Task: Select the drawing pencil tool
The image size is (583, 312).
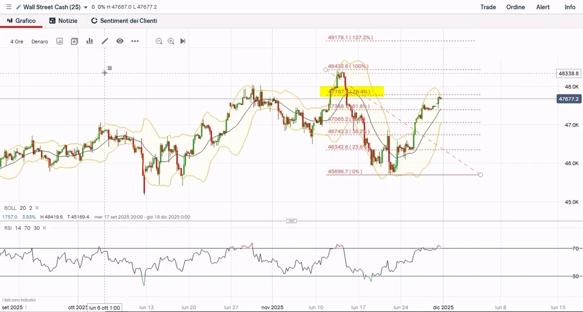Action: (x=105, y=41)
